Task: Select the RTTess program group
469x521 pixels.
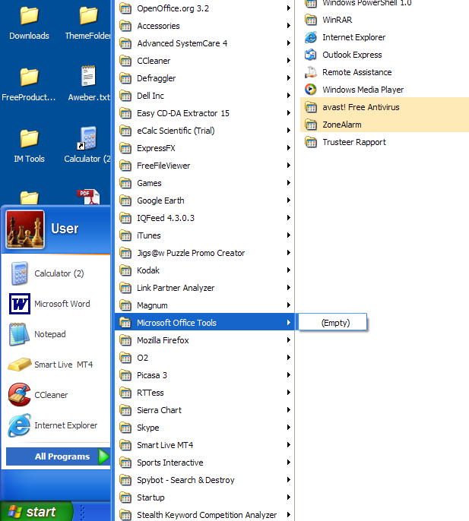Action: coord(204,393)
